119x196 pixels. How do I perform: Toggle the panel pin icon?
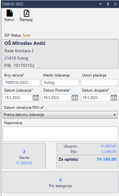108,4
